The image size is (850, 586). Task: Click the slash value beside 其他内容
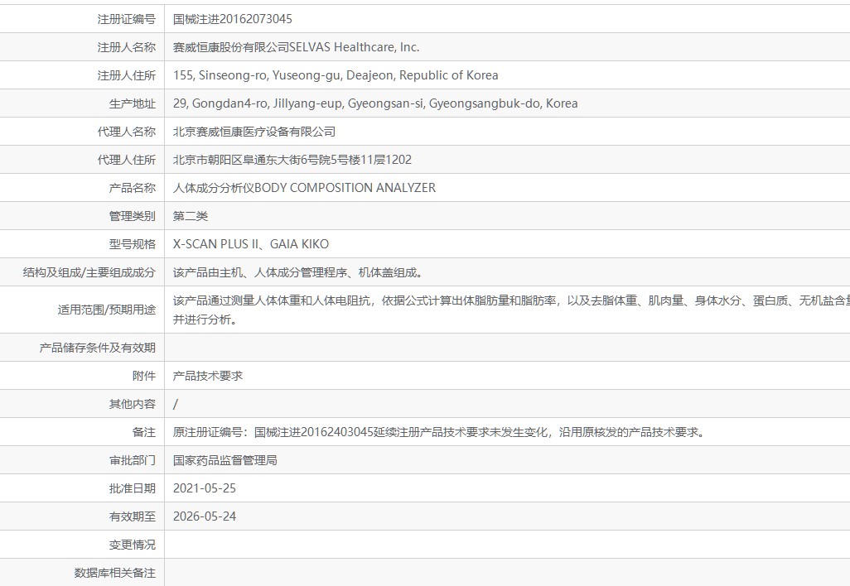176,404
